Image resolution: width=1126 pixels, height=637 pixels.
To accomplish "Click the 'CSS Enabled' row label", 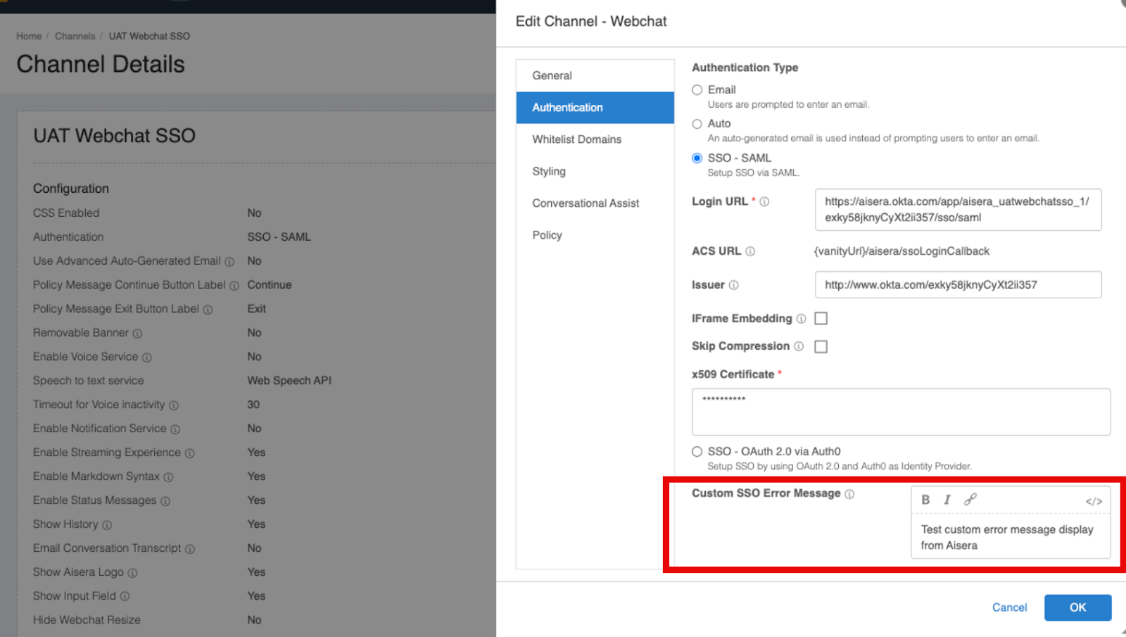I will (66, 213).
